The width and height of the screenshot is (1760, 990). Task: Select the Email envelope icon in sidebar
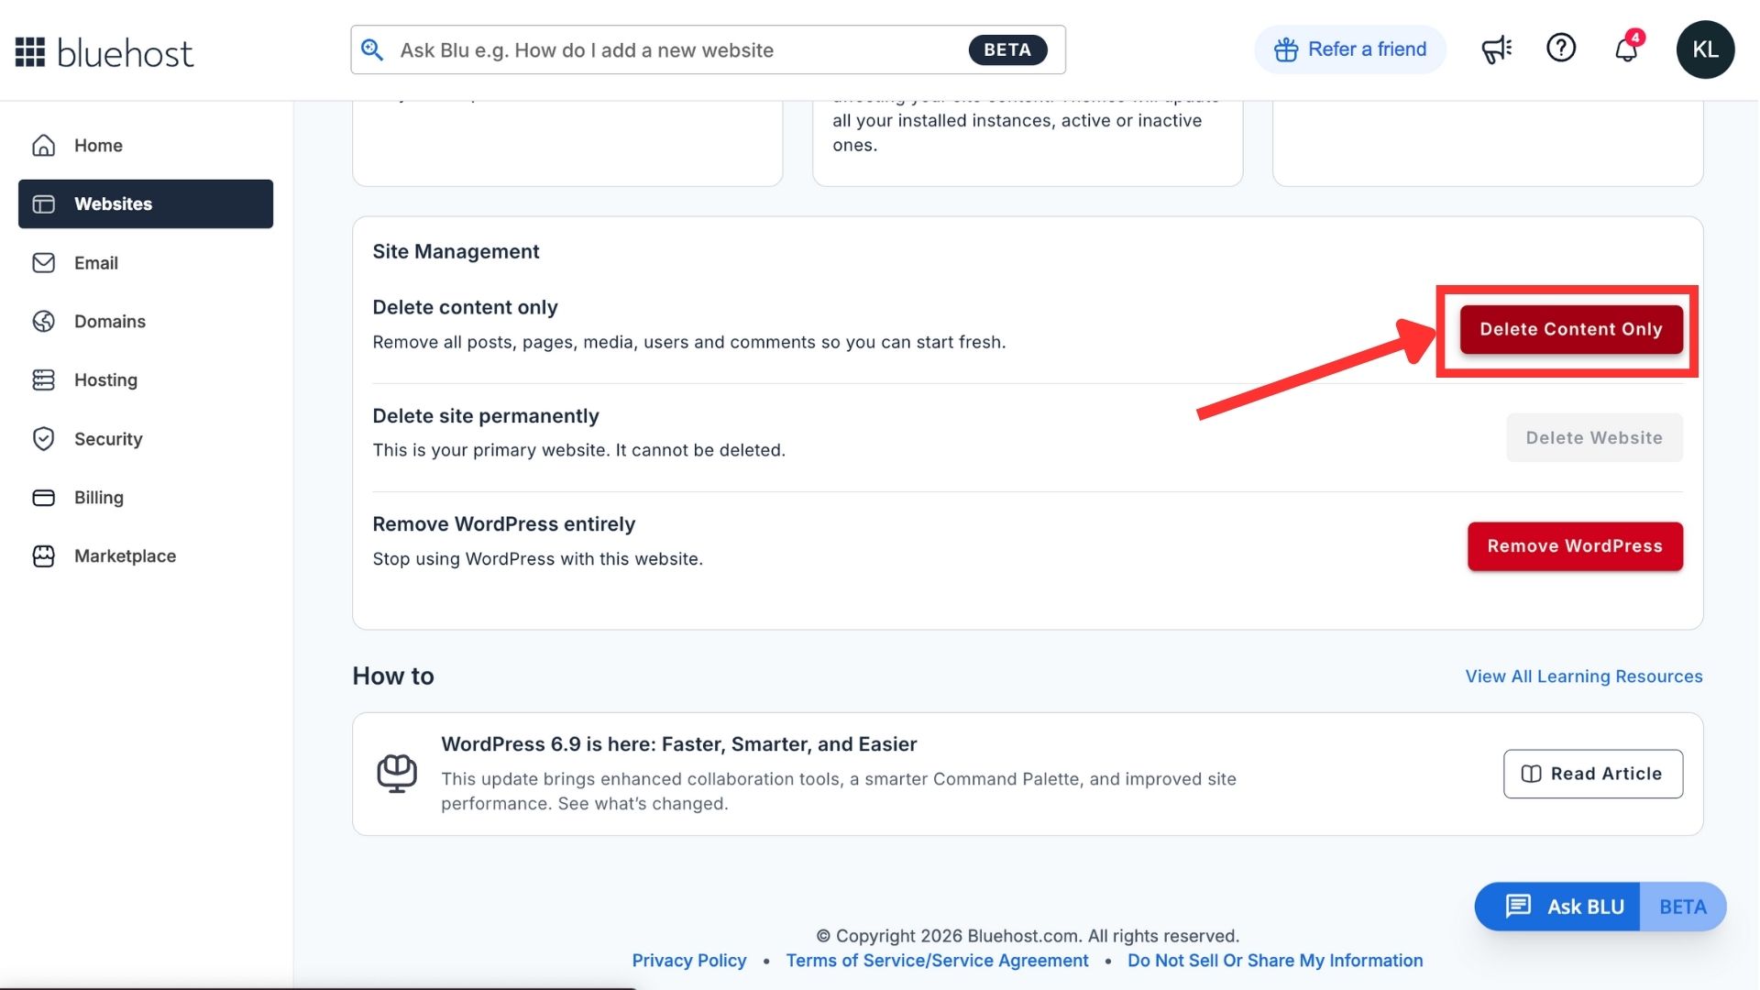(44, 263)
